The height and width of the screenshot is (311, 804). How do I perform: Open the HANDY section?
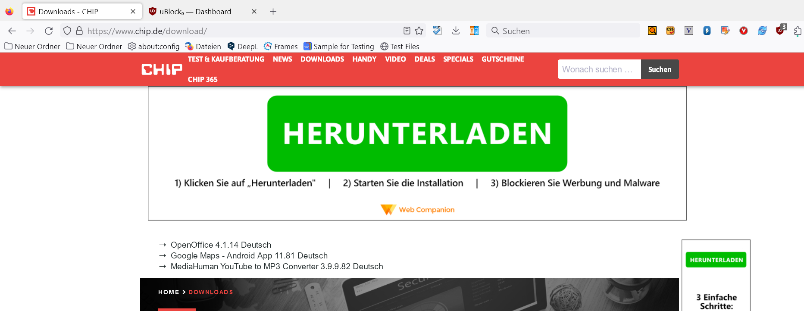tap(364, 59)
